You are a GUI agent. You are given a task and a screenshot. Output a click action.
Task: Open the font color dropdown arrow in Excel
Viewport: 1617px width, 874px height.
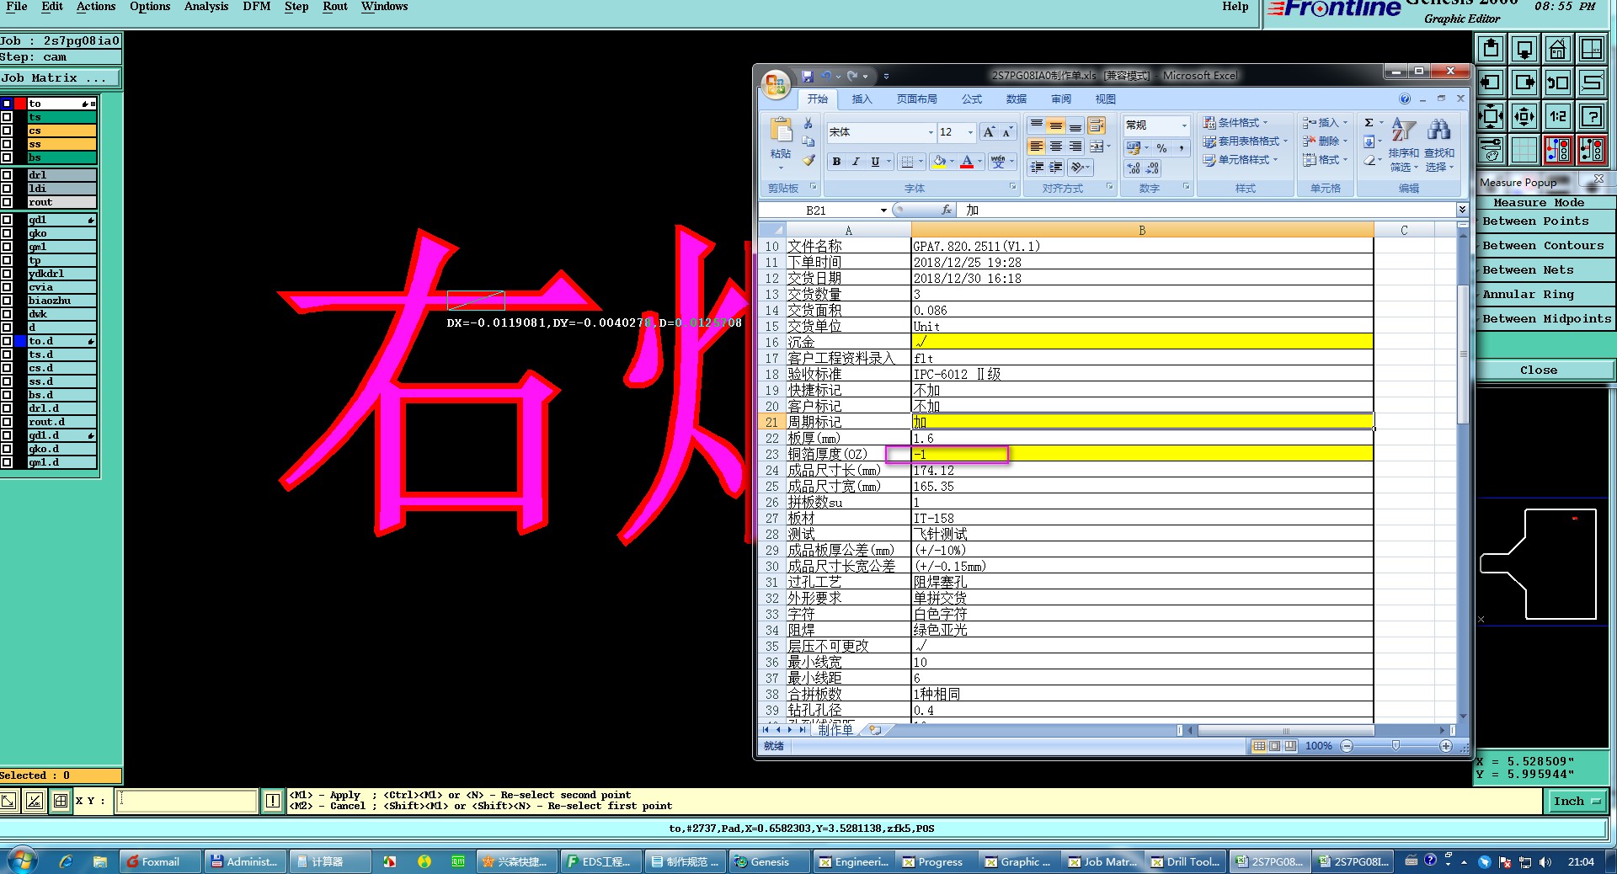(980, 162)
